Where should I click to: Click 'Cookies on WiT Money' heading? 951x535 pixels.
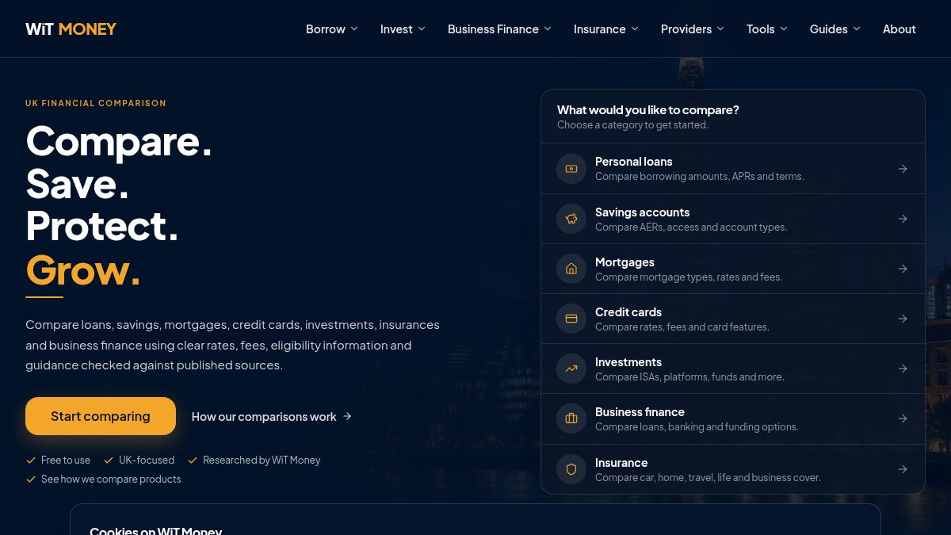coord(156,530)
